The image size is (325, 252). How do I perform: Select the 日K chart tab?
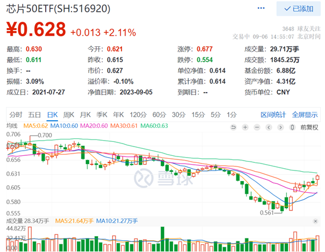(52, 114)
